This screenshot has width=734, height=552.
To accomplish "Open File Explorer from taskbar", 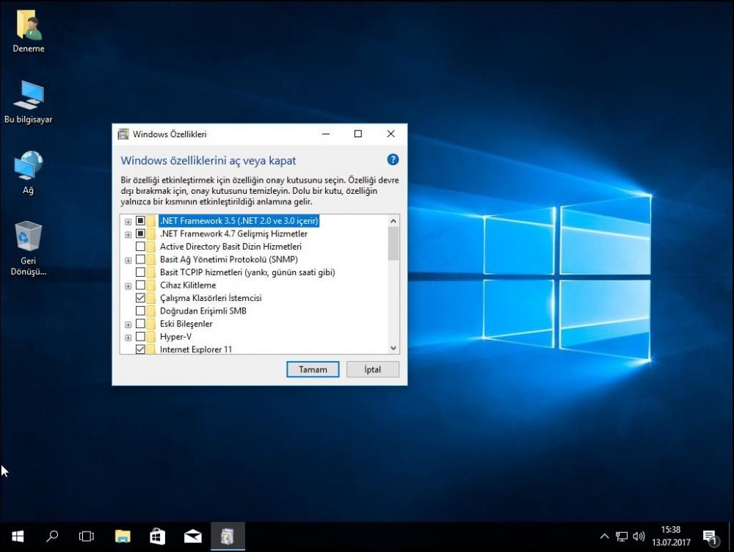I will tap(123, 536).
